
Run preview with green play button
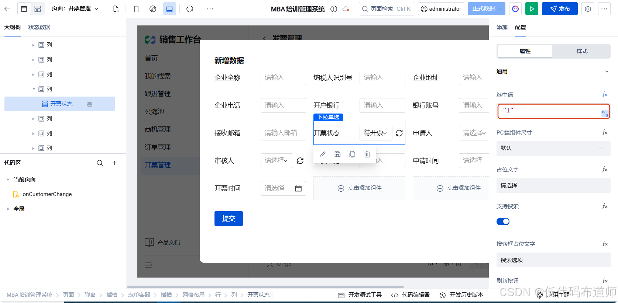point(532,9)
